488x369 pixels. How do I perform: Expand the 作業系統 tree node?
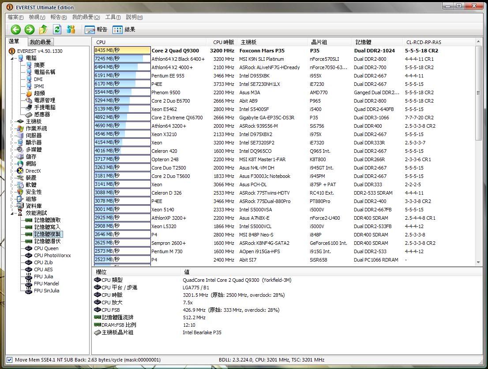coord(12,129)
